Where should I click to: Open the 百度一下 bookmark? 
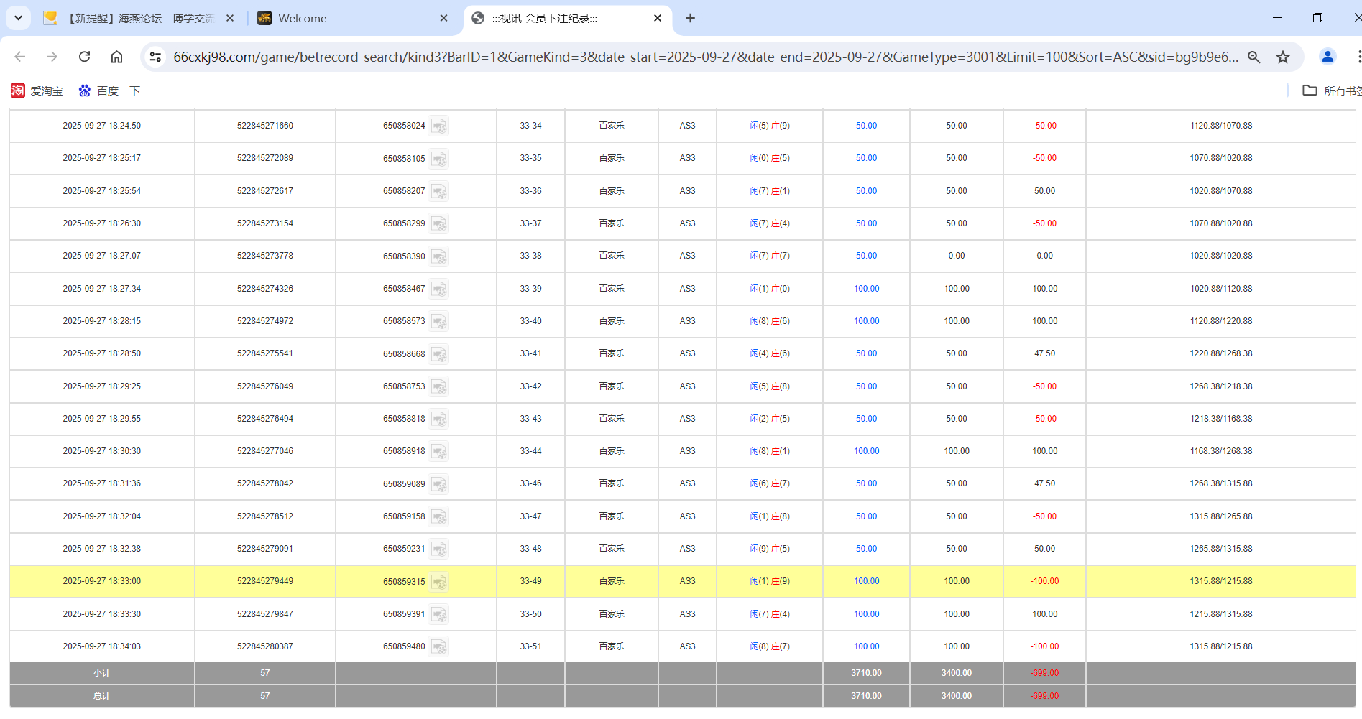(109, 91)
